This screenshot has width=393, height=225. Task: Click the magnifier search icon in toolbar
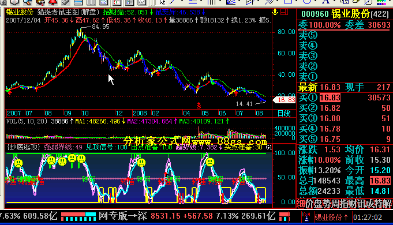point(27,2)
